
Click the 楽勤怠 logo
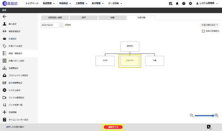click(10, 4)
